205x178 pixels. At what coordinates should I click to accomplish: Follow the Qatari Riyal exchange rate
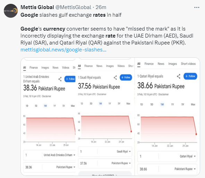click(x=190, y=76)
